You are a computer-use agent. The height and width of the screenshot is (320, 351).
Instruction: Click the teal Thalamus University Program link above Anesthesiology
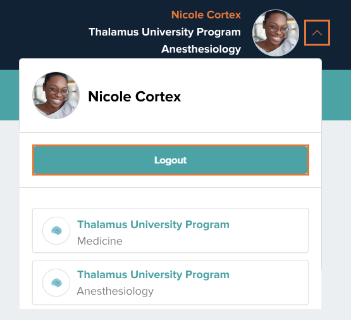153,274
